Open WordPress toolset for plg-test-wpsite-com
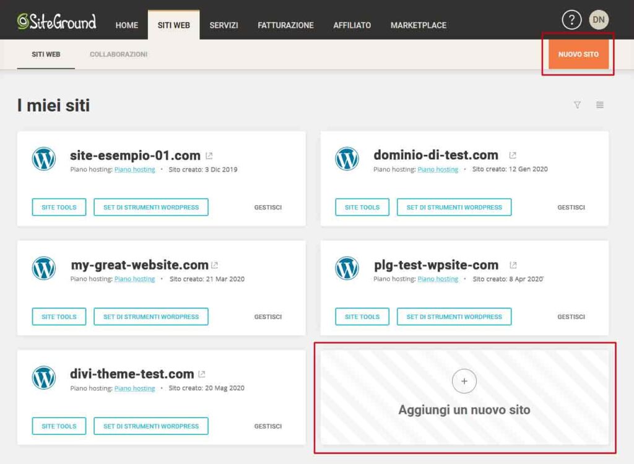This screenshot has width=634, height=464. [454, 317]
